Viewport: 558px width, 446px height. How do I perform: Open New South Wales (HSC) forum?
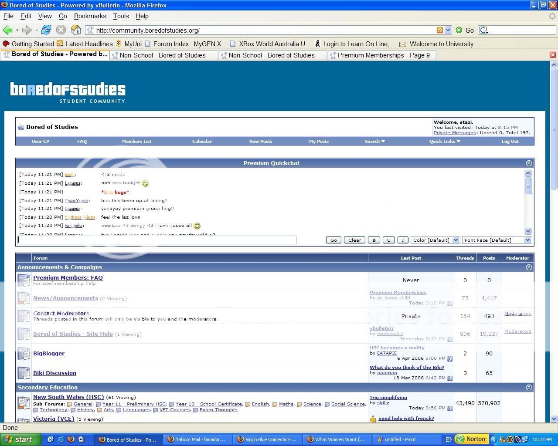68,397
